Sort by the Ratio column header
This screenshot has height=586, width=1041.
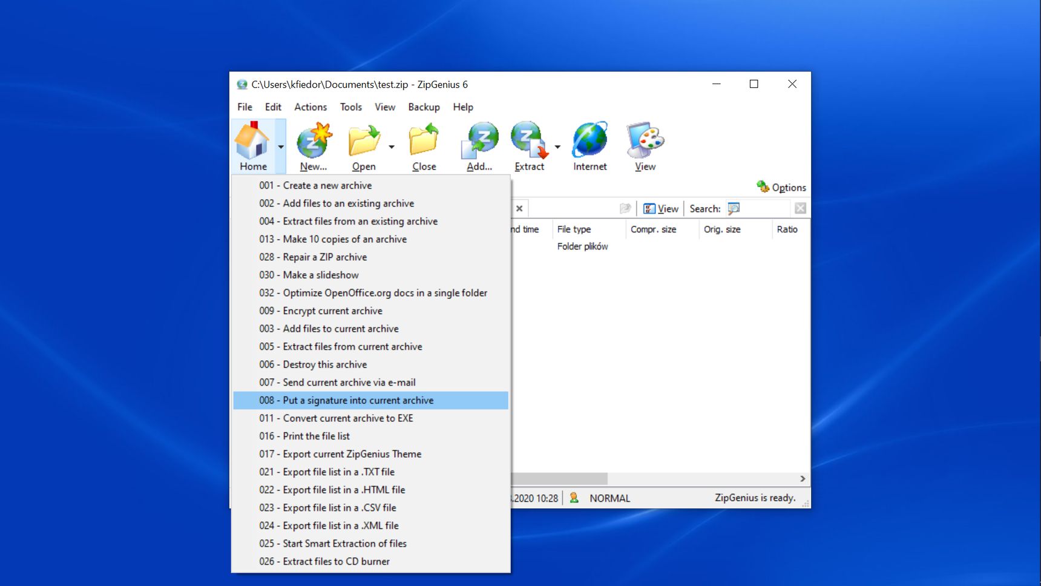[790, 229]
